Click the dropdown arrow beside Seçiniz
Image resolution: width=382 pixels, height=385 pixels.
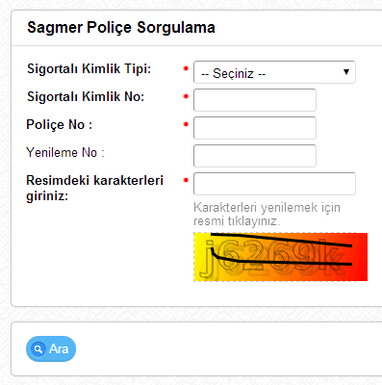tap(346, 72)
